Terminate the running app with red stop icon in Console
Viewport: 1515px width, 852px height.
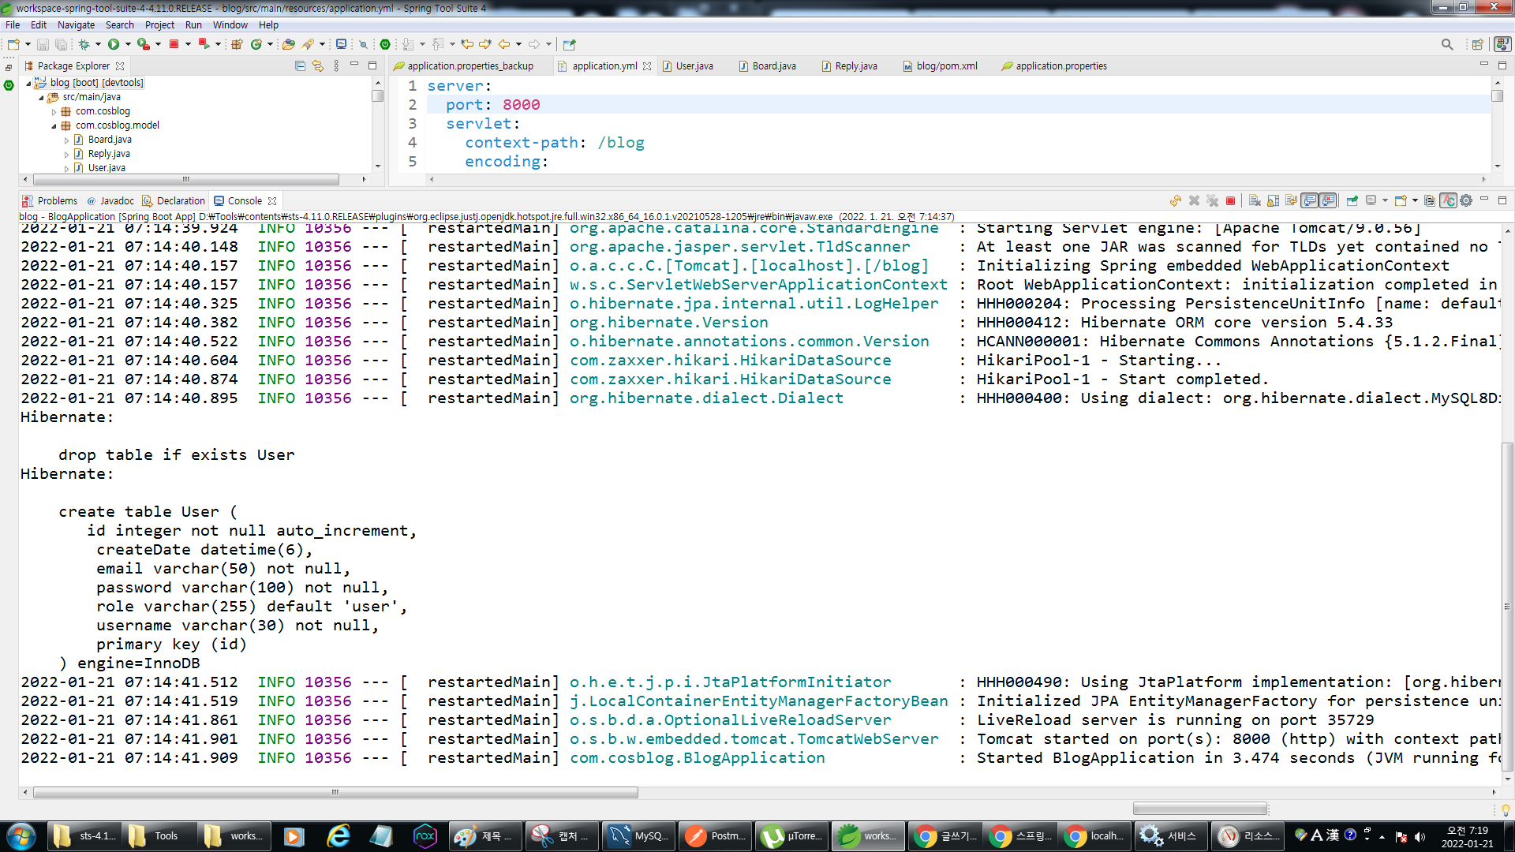click(x=1230, y=200)
